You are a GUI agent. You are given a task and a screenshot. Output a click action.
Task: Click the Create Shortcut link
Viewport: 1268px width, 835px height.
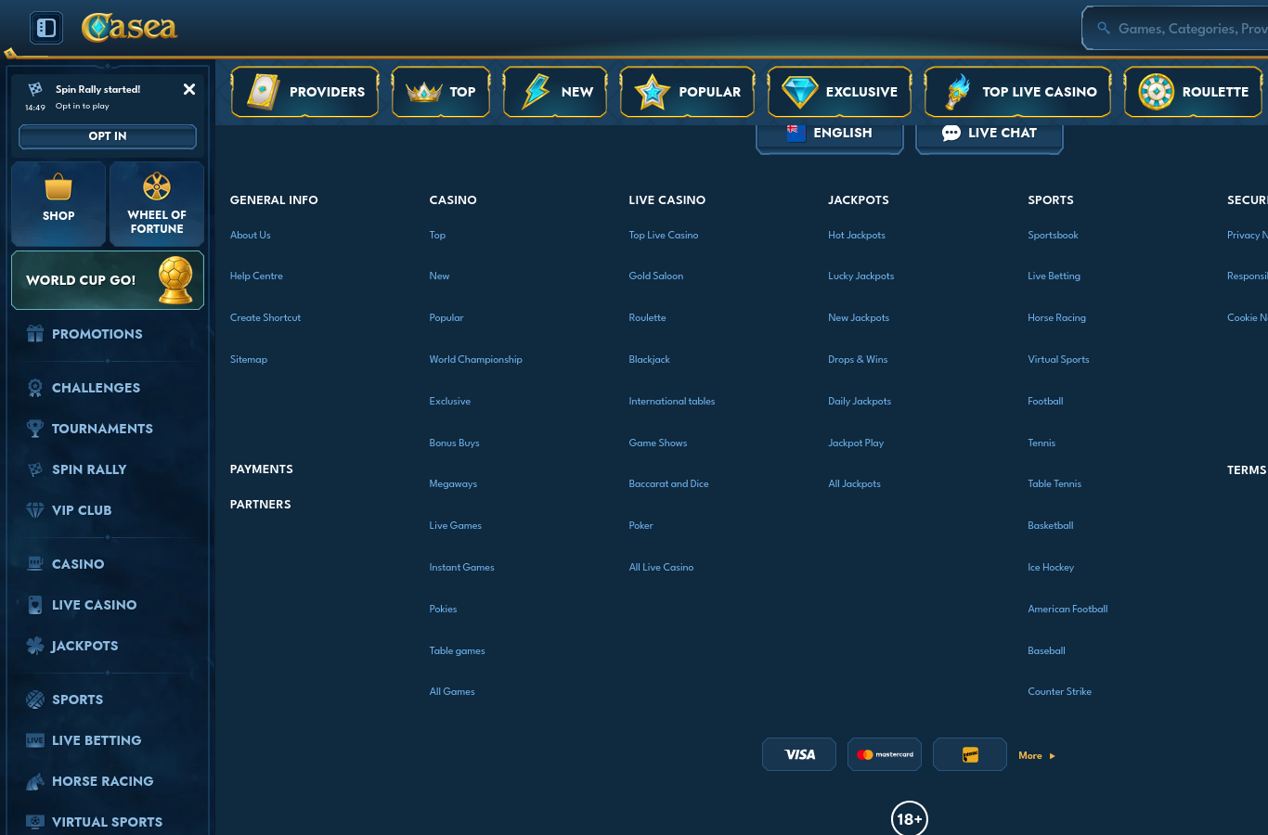pyautogui.click(x=265, y=318)
